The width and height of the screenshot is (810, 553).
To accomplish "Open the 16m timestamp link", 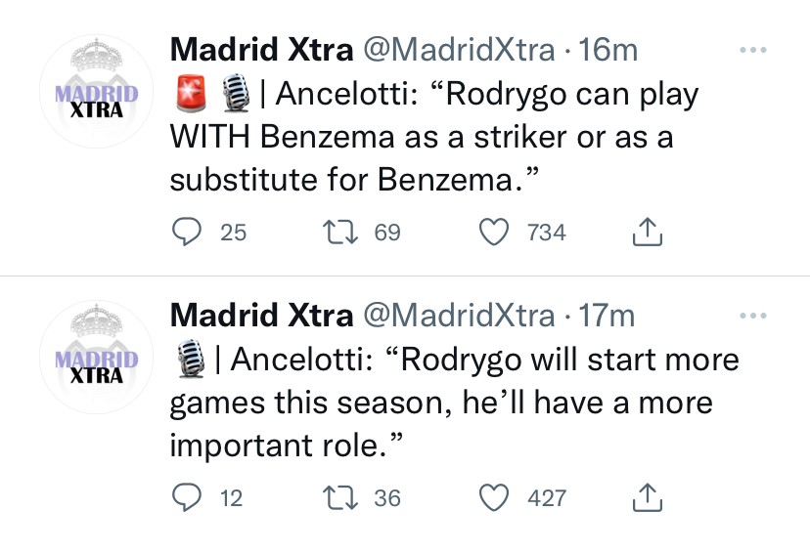I will pos(608,49).
